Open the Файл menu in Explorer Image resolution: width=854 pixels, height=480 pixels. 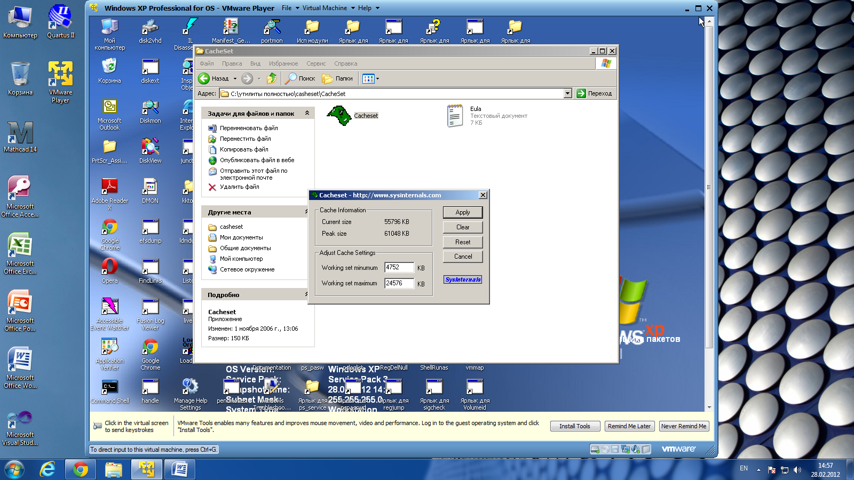coord(207,63)
